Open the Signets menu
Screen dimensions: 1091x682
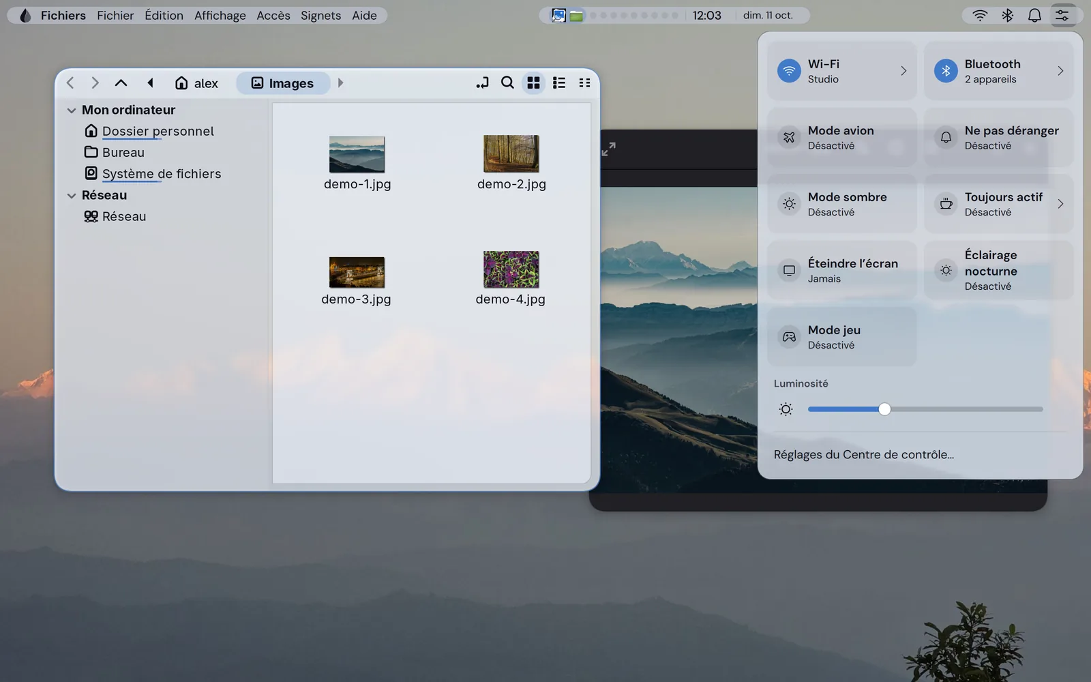pyautogui.click(x=320, y=16)
